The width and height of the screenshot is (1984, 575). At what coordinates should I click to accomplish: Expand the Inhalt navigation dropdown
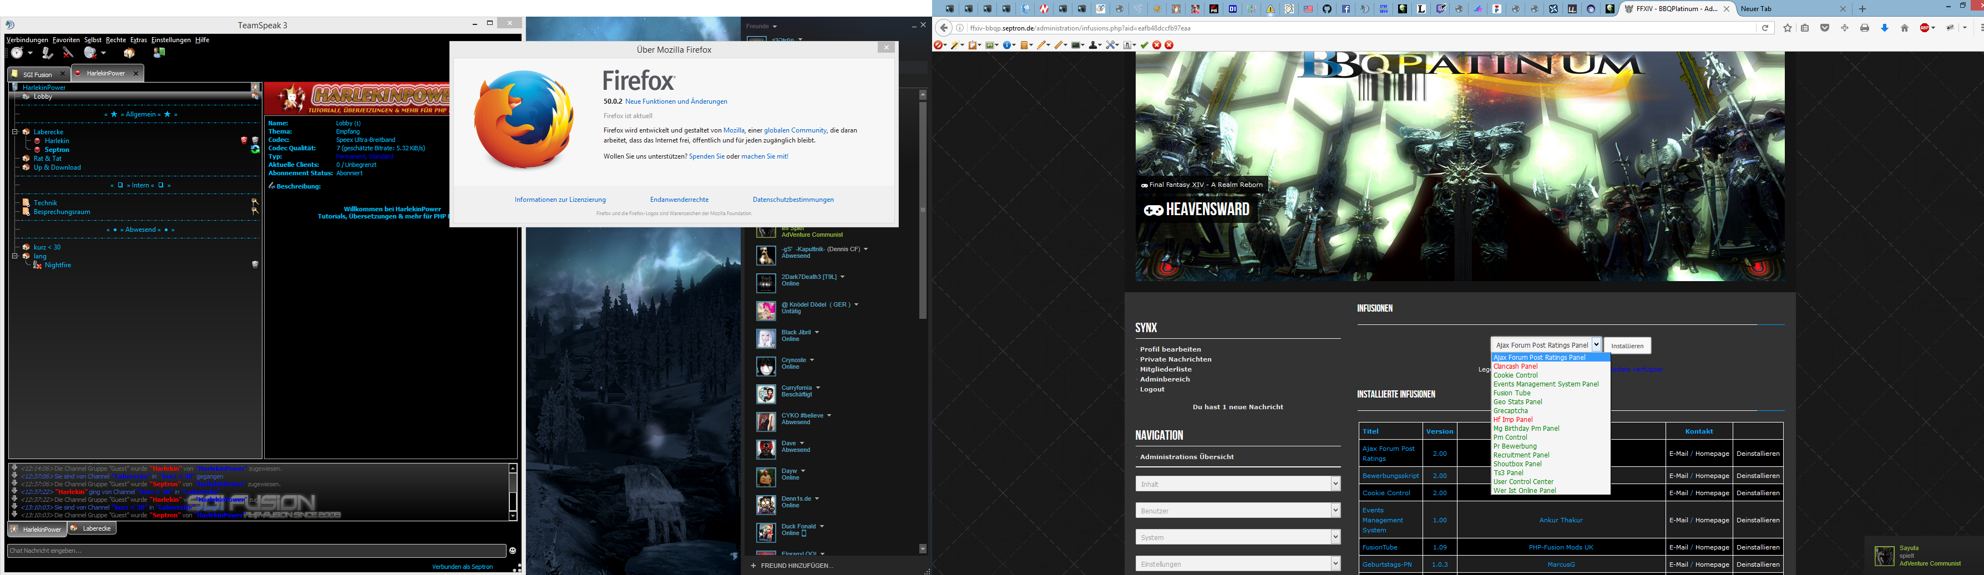(x=1335, y=484)
